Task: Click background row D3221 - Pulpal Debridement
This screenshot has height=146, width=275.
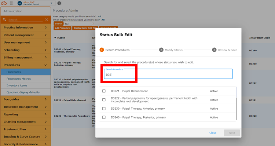Action: pos(70,100)
